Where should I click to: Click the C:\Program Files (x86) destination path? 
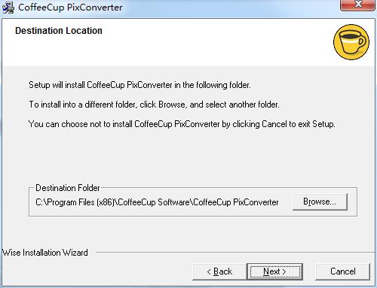pyautogui.click(x=157, y=202)
